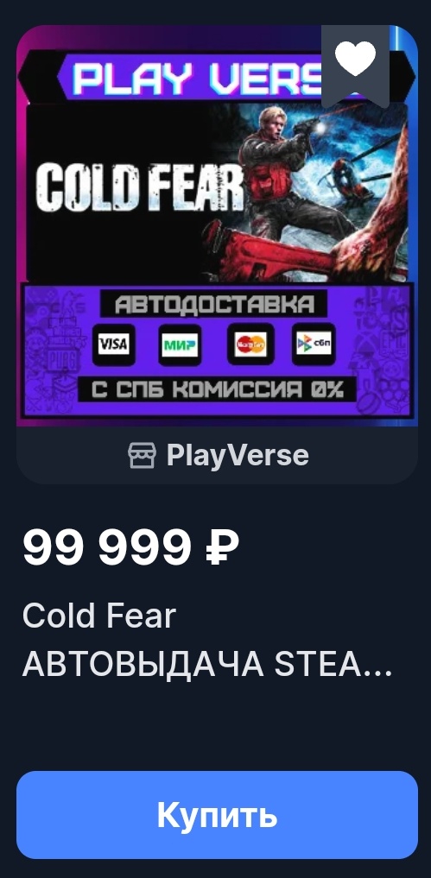Add Cold Fear to favorites with heart icon

pos(355,58)
